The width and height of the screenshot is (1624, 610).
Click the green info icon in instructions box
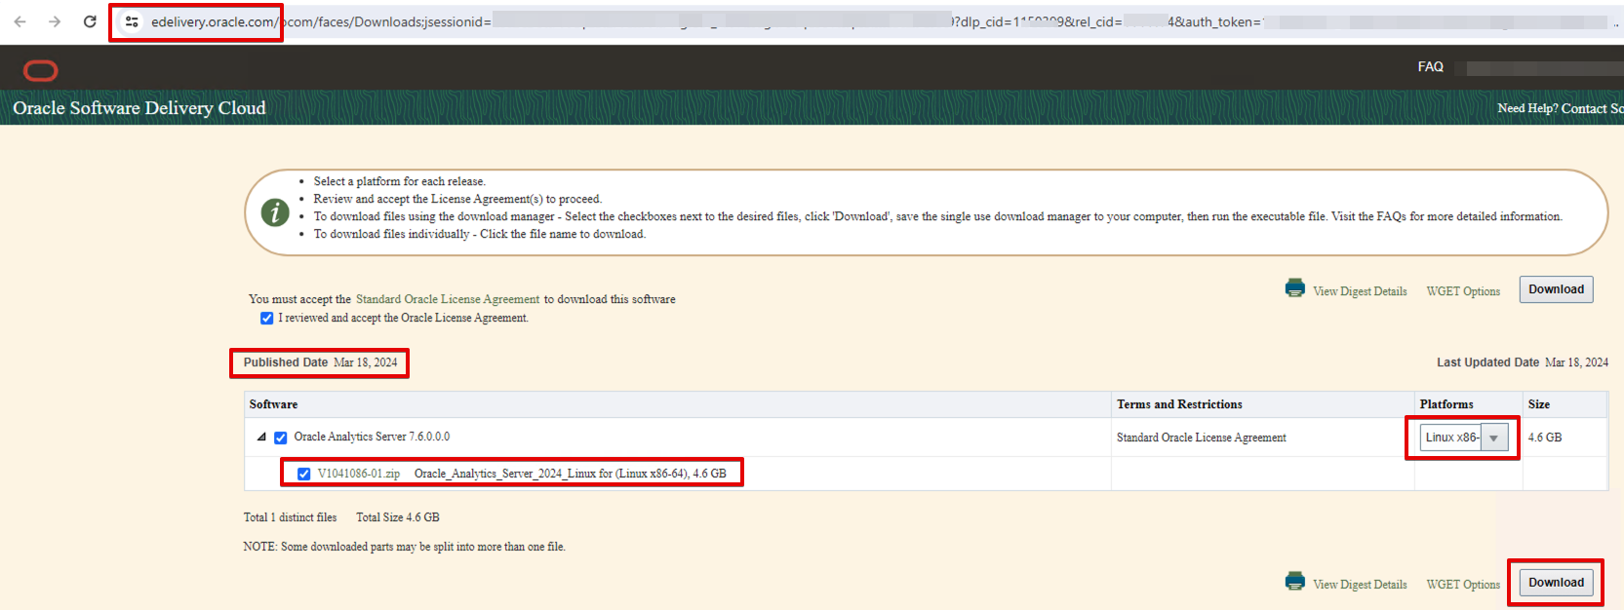[275, 212]
